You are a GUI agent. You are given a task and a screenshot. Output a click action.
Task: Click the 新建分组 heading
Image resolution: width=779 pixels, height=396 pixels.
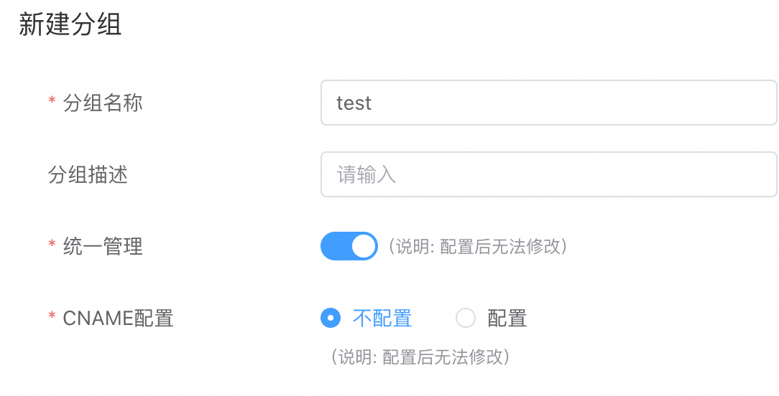pos(70,25)
